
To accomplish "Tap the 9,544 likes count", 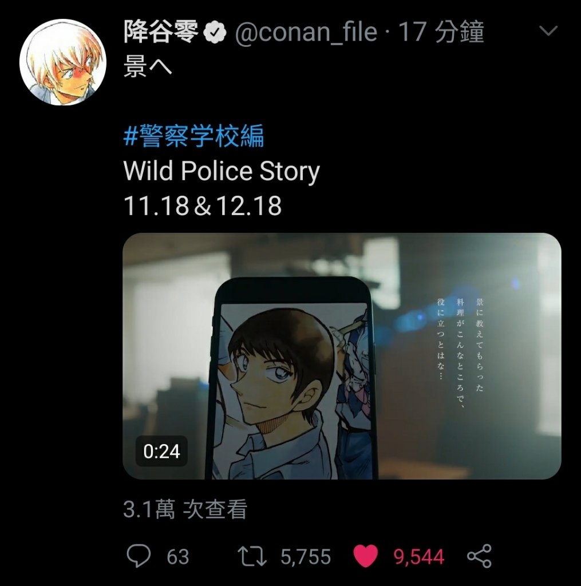I will tap(418, 556).
